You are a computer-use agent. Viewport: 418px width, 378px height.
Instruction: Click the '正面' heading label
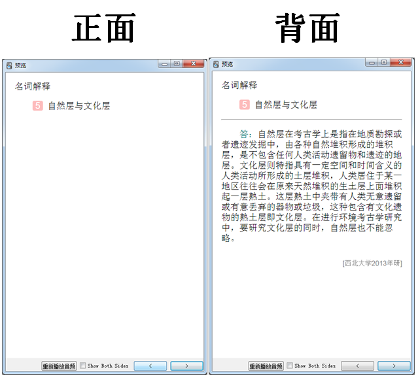104,28
